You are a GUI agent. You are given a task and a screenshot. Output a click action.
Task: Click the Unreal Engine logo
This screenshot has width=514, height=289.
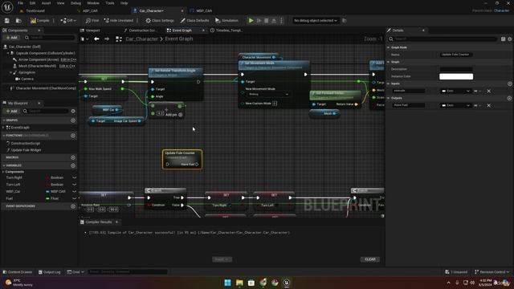click(7, 7)
